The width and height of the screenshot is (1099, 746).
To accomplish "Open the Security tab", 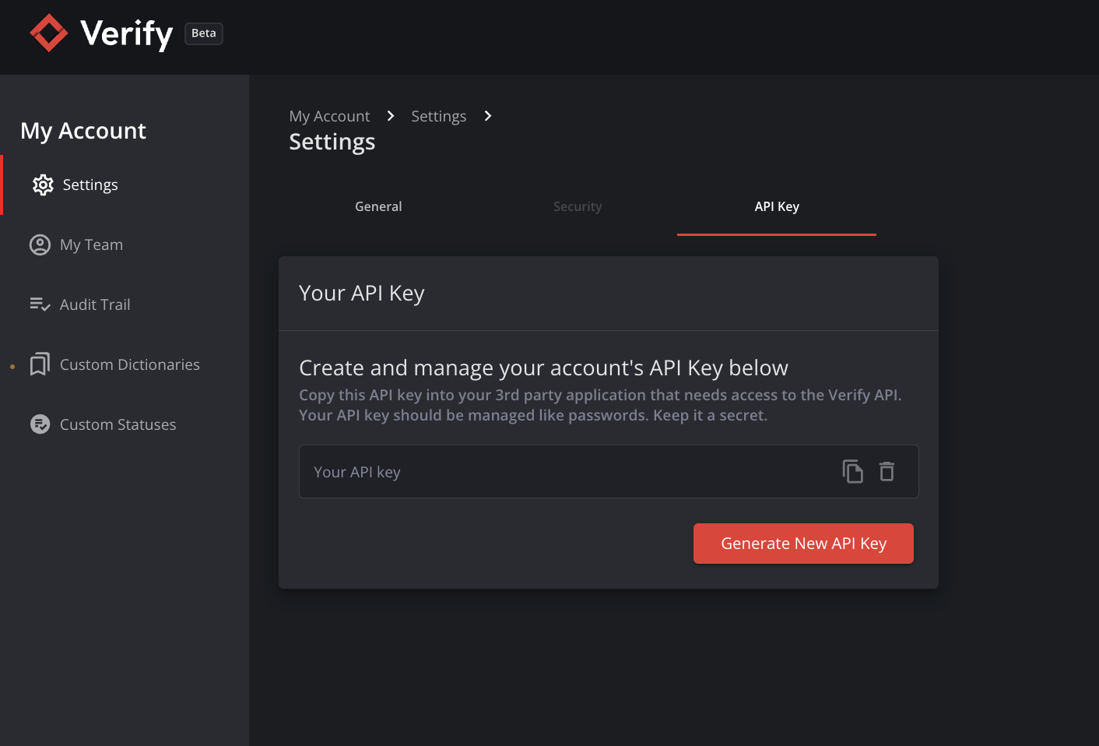I will tap(578, 207).
